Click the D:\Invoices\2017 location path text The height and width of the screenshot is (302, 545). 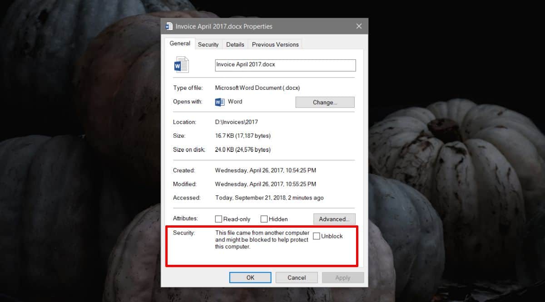(x=236, y=122)
